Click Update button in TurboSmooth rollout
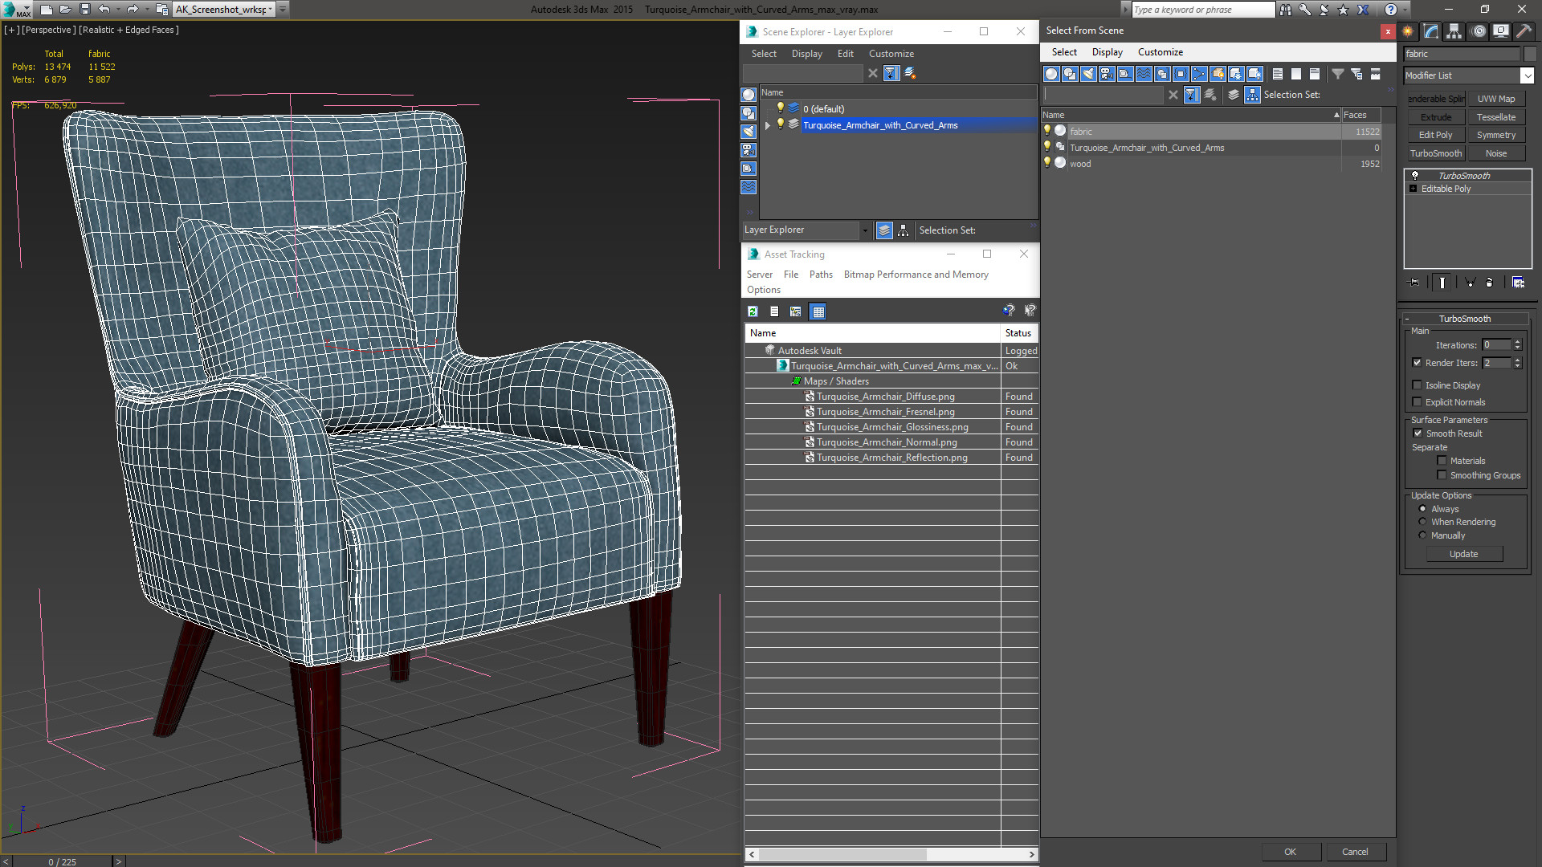The height and width of the screenshot is (867, 1542). 1463,554
